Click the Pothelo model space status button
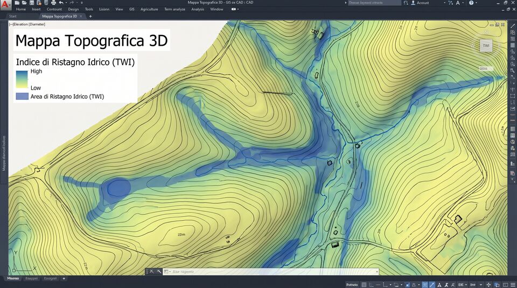517x288 pixels. [x=352, y=285]
